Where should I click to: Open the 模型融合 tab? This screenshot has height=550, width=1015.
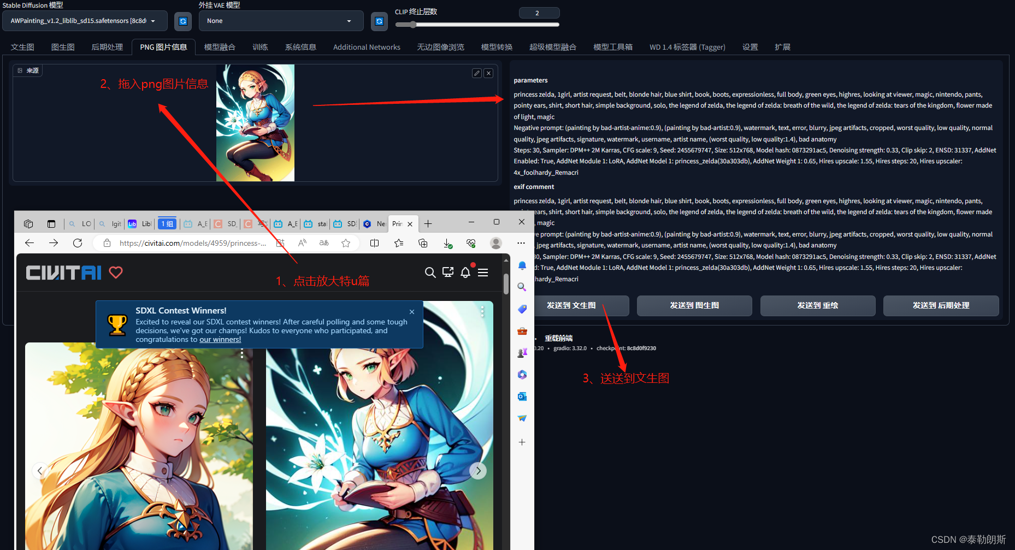(220, 48)
